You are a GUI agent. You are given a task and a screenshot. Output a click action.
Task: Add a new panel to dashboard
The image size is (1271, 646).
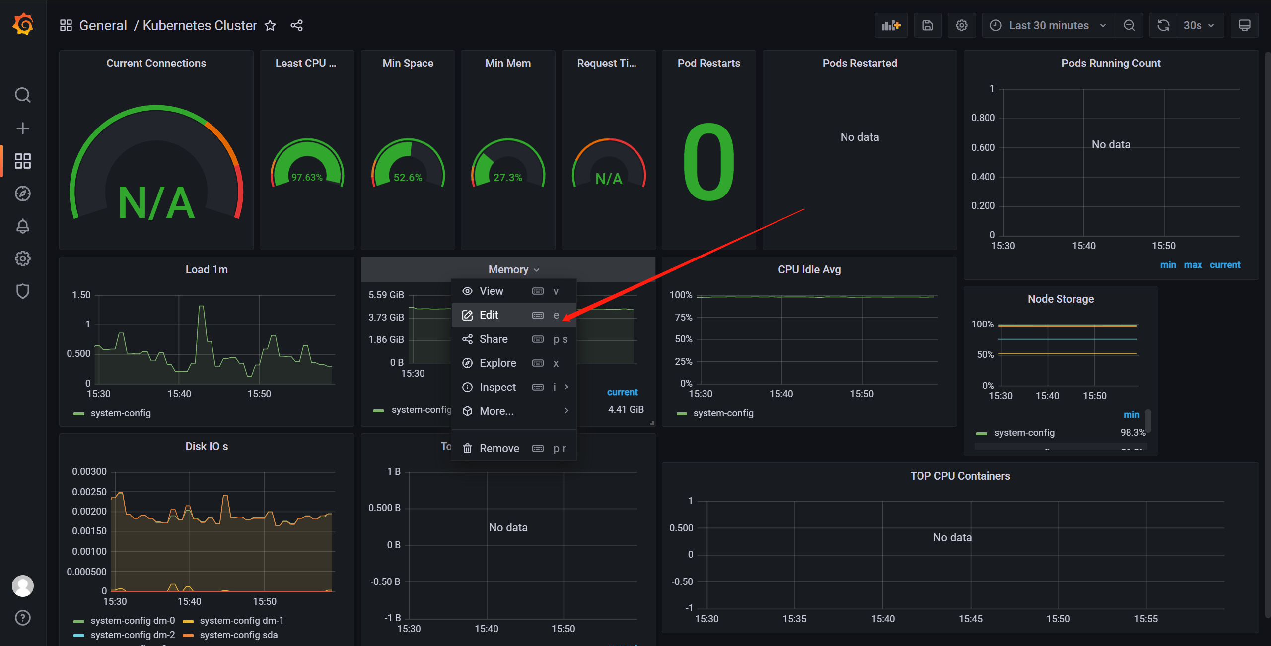point(891,25)
